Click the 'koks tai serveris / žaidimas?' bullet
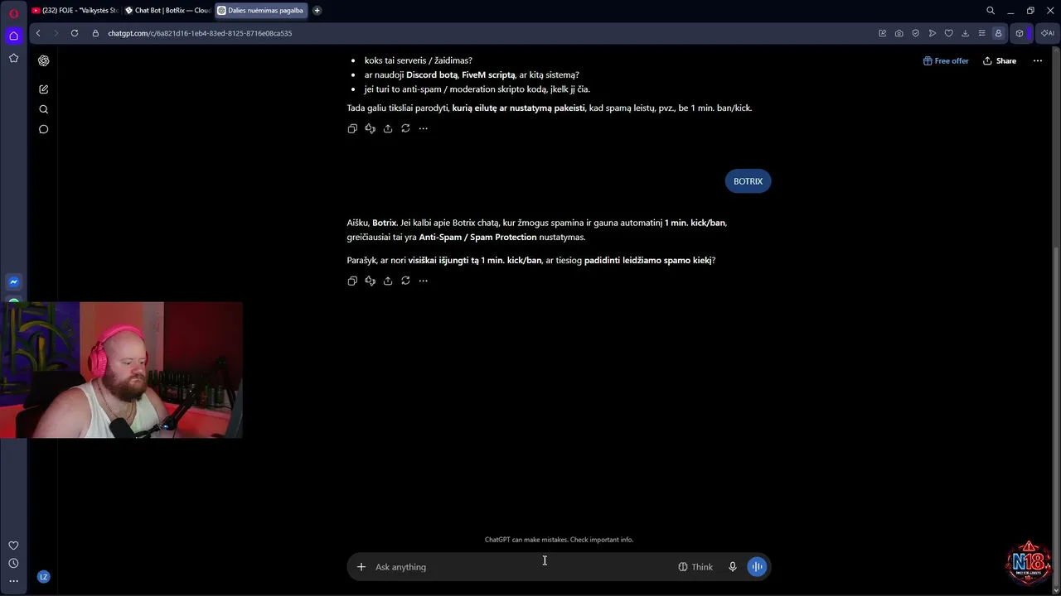Screen dimensions: 1061x596 418,60
